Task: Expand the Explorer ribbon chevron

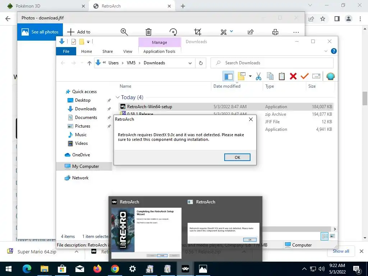Action: coord(326,51)
